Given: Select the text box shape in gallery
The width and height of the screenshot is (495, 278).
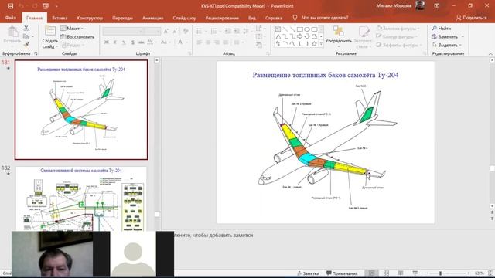Looking at the screenshot, I should [278, 29].
